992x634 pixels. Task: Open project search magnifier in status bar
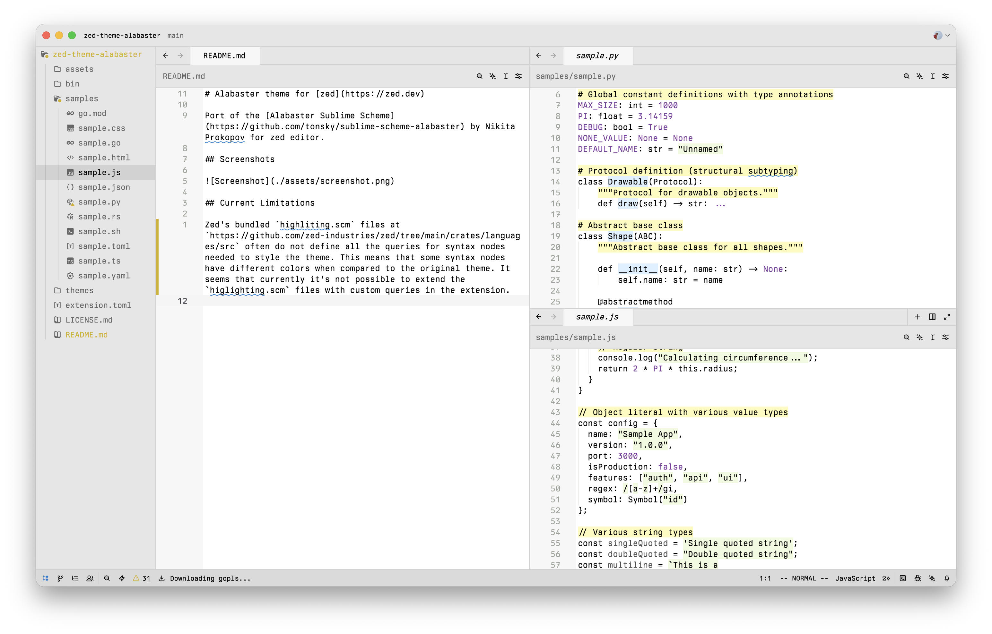coord(107,578)
